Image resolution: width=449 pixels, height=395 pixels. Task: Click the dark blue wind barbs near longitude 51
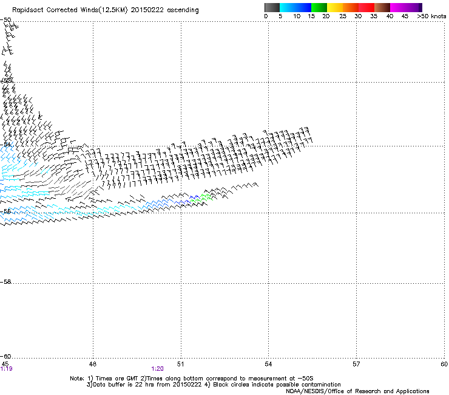[186, 200]
